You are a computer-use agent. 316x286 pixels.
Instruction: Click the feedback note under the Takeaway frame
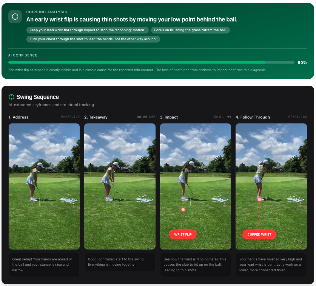click(x=120, y=262)
